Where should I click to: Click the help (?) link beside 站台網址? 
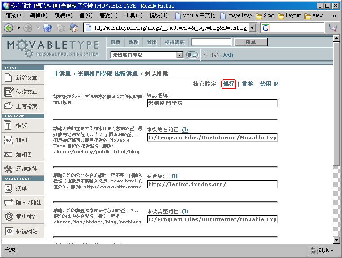coord(174,176)
